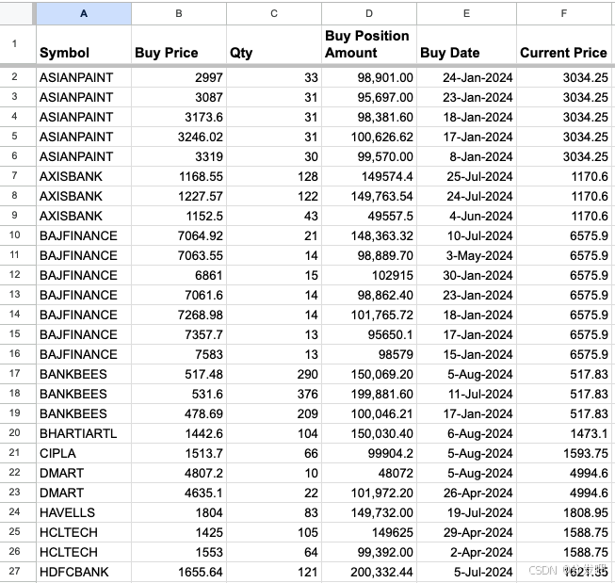615x583 pixels.
Task: Click the Buy Price header cell
Action: tap(179, 44)
